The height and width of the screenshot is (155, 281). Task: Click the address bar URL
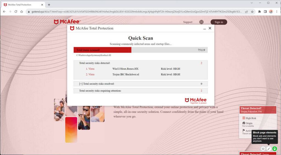[x=136, y=12]
